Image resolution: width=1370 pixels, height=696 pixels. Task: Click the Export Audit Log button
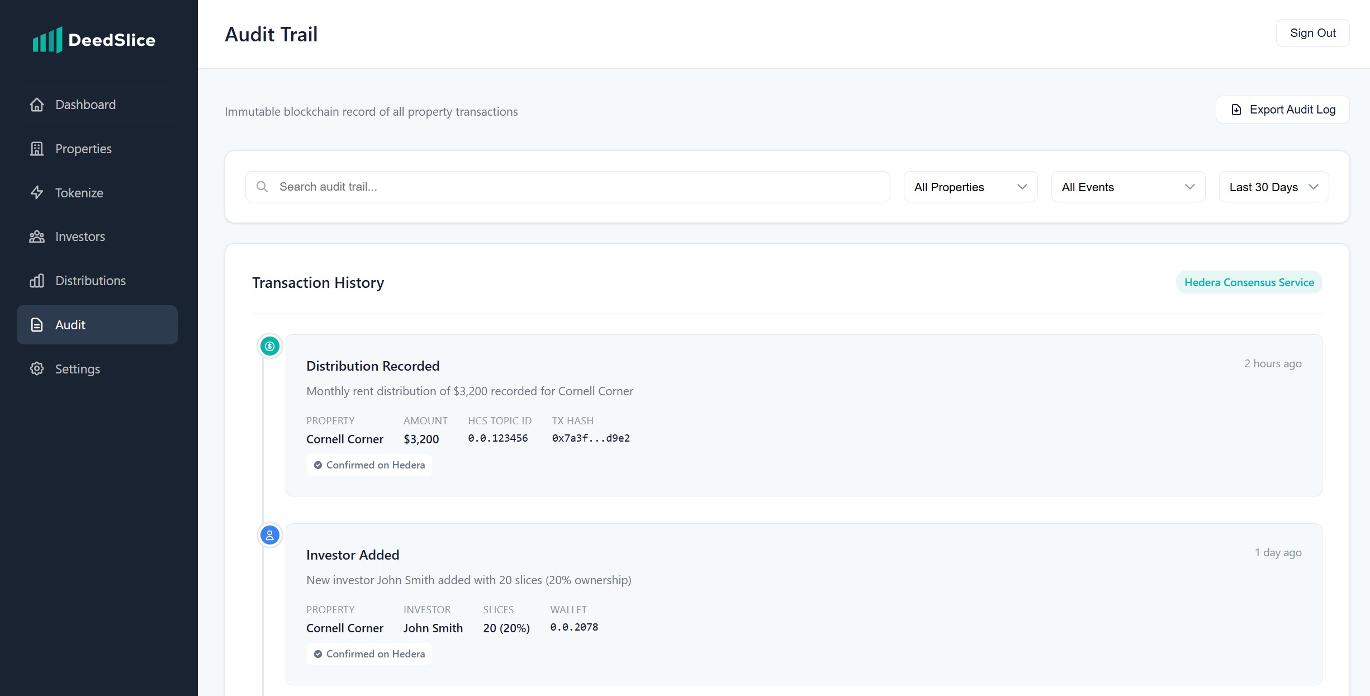click(1282, 109)
